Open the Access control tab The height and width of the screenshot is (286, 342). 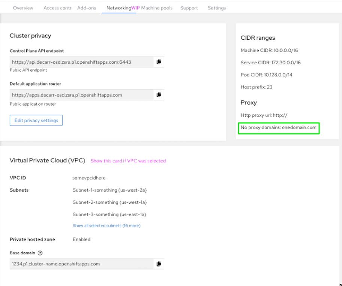click(x=57, y=8)
